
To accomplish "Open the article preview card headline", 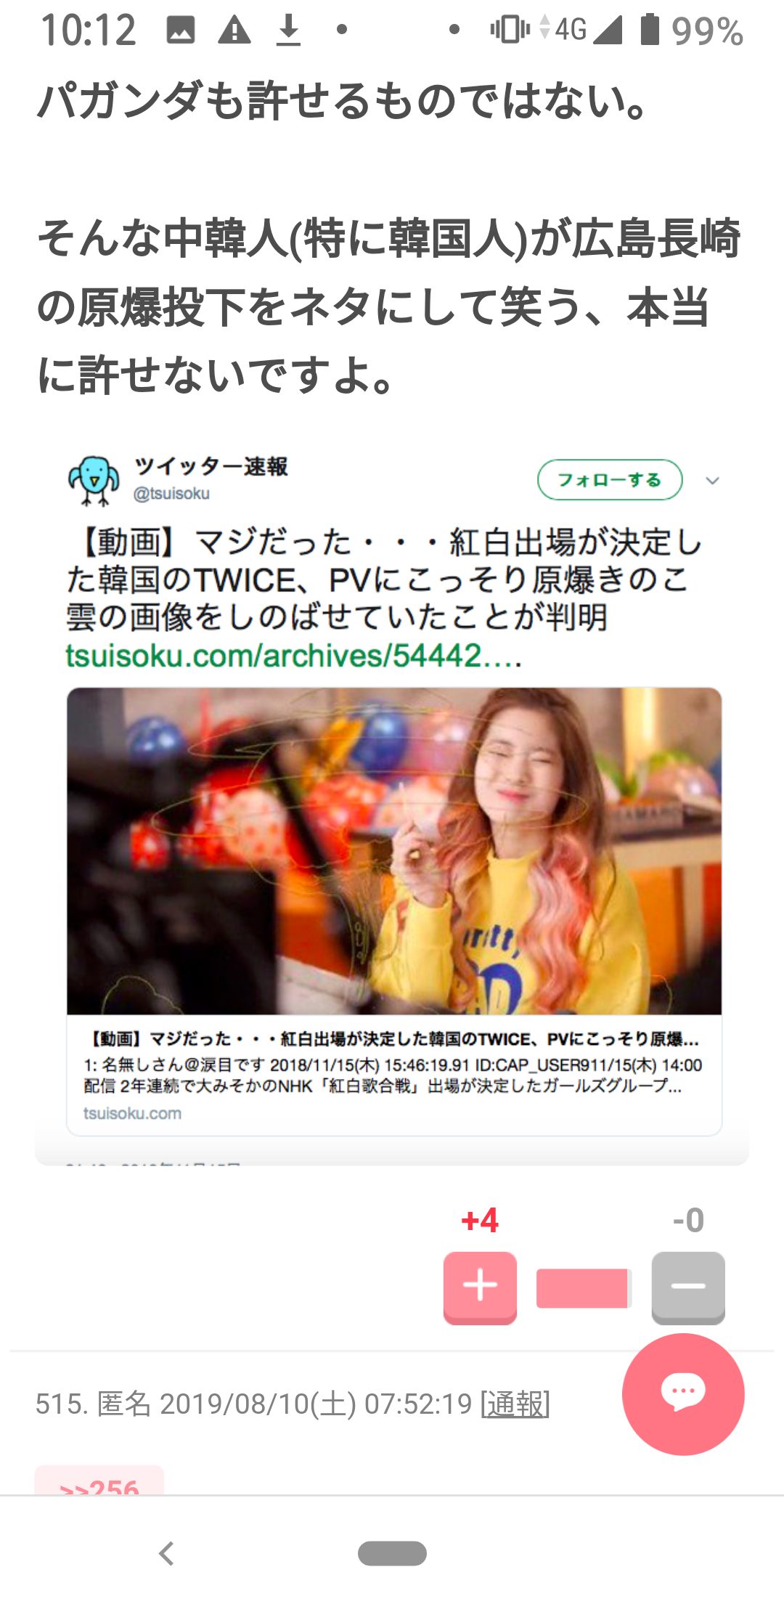I will [x=392, y=1039].
